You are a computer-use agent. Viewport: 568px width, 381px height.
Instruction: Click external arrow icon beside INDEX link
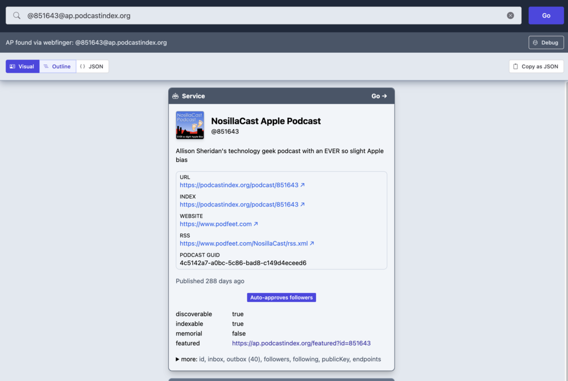(302, 205)
